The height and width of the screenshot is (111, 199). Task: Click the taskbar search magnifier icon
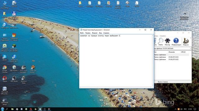(7, 109)
